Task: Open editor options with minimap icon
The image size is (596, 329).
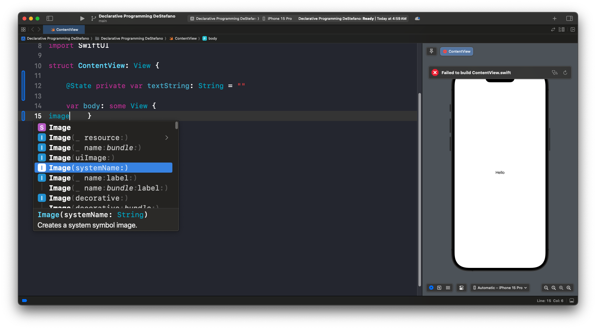Action: (x=561, y=30)
